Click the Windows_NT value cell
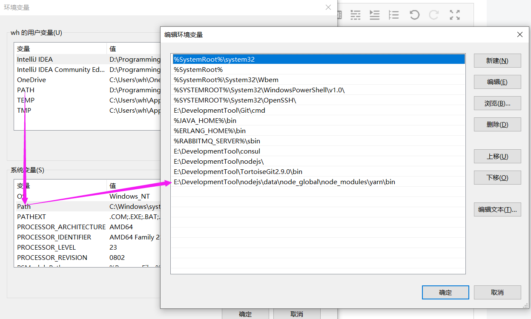This screenshot has height=319, width=531. point(130,196)
